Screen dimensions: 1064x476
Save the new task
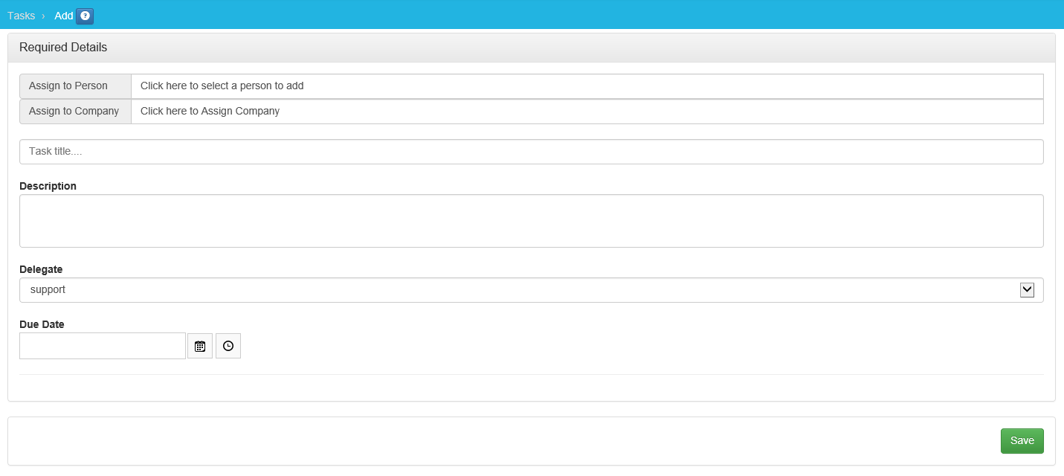click(1022, 441)
